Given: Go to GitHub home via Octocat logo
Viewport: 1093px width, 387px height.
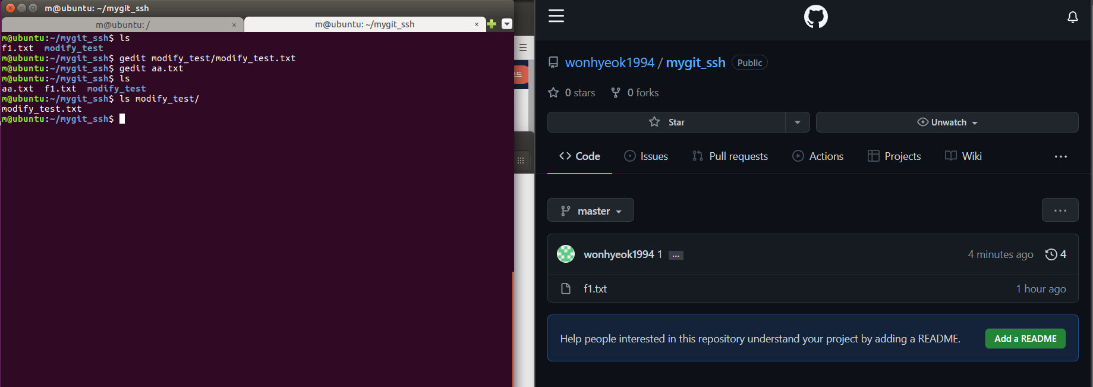Looking at the screenshot, I should (815, 17).
